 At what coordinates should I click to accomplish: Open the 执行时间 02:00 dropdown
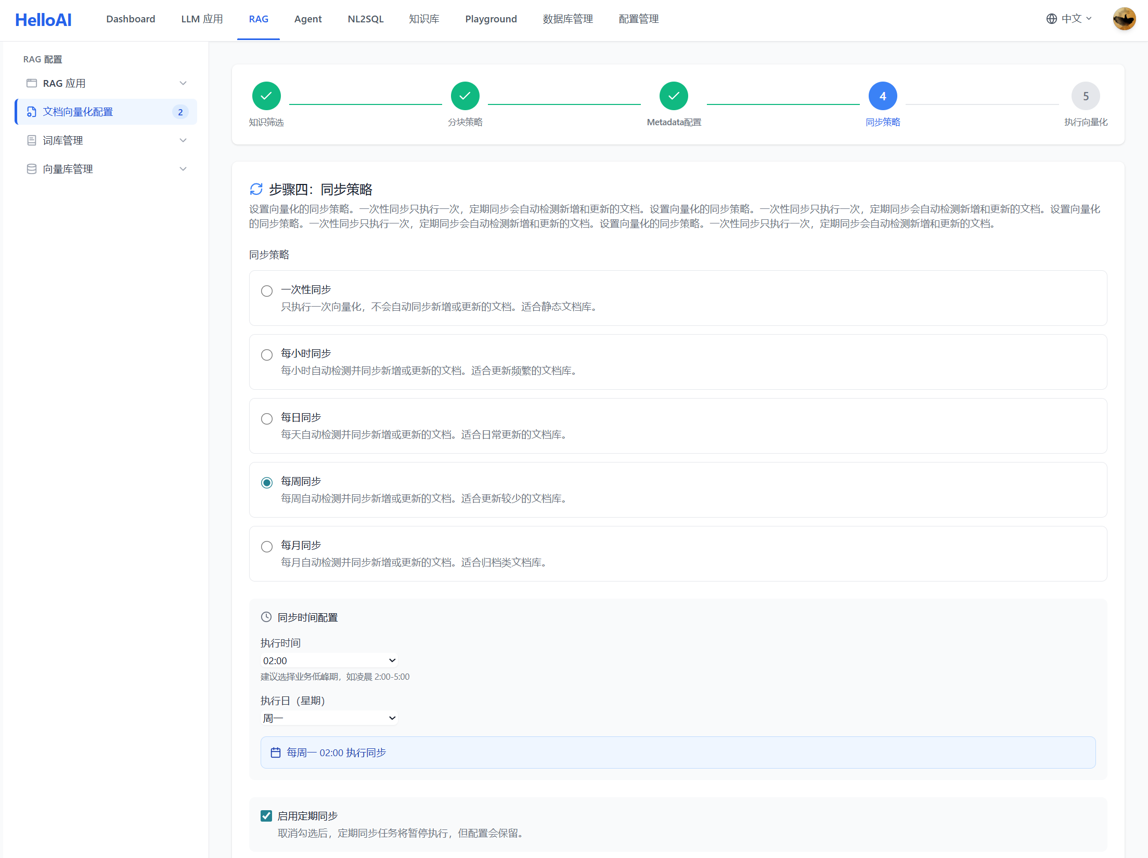(329, 661)
